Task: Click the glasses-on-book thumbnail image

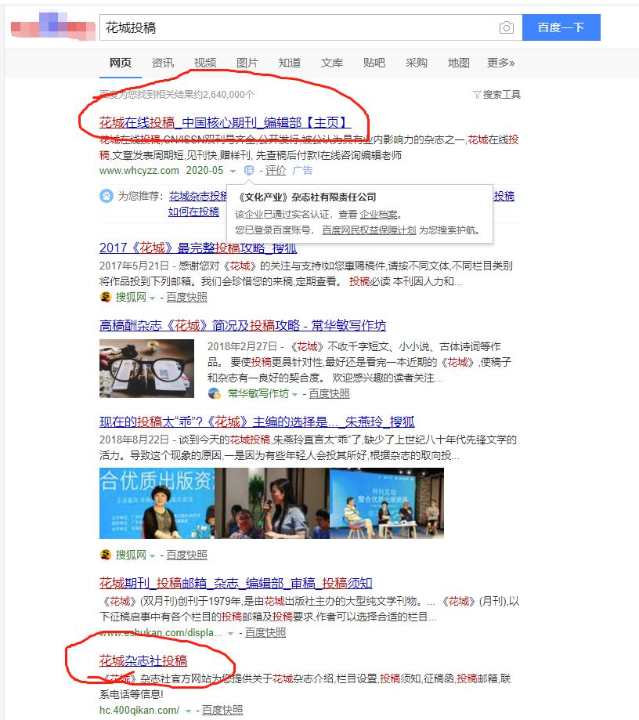Action: (147, 368)
